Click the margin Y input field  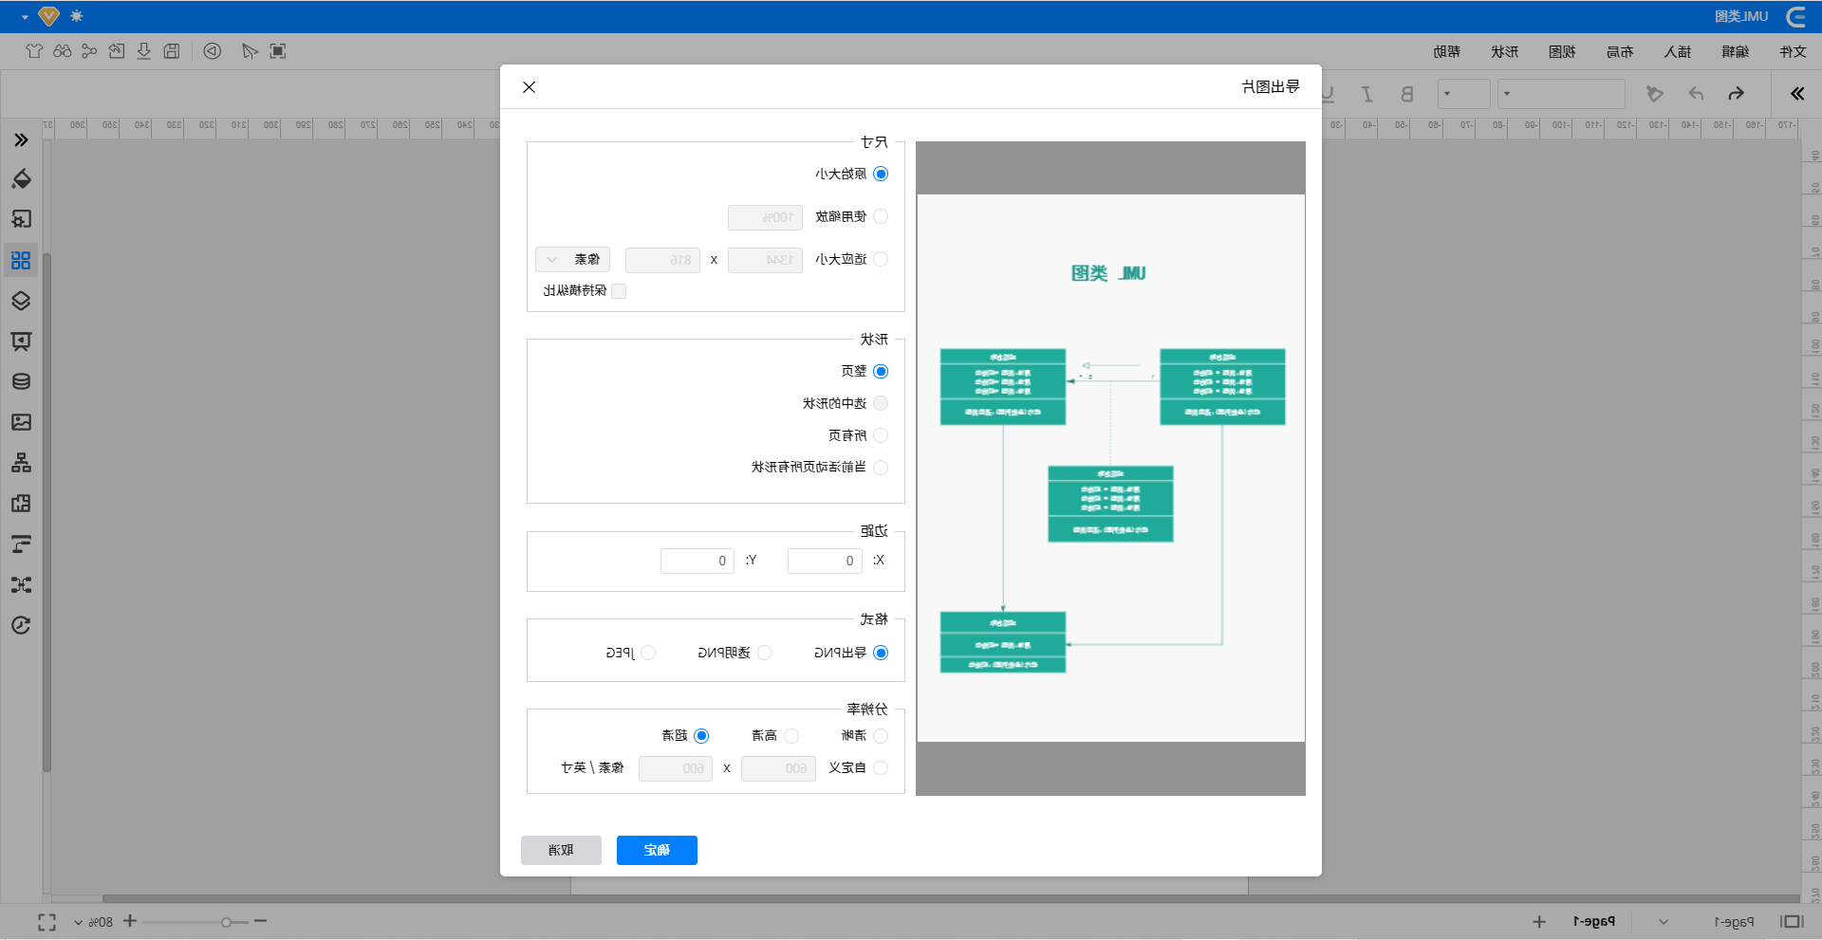(x=697, y=561)
